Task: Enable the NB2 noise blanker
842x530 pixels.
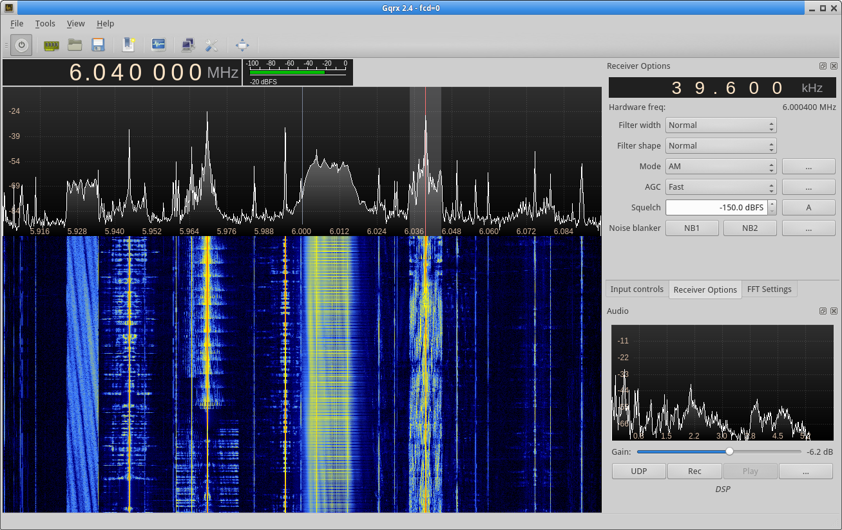Action: (x=750, y=228)
